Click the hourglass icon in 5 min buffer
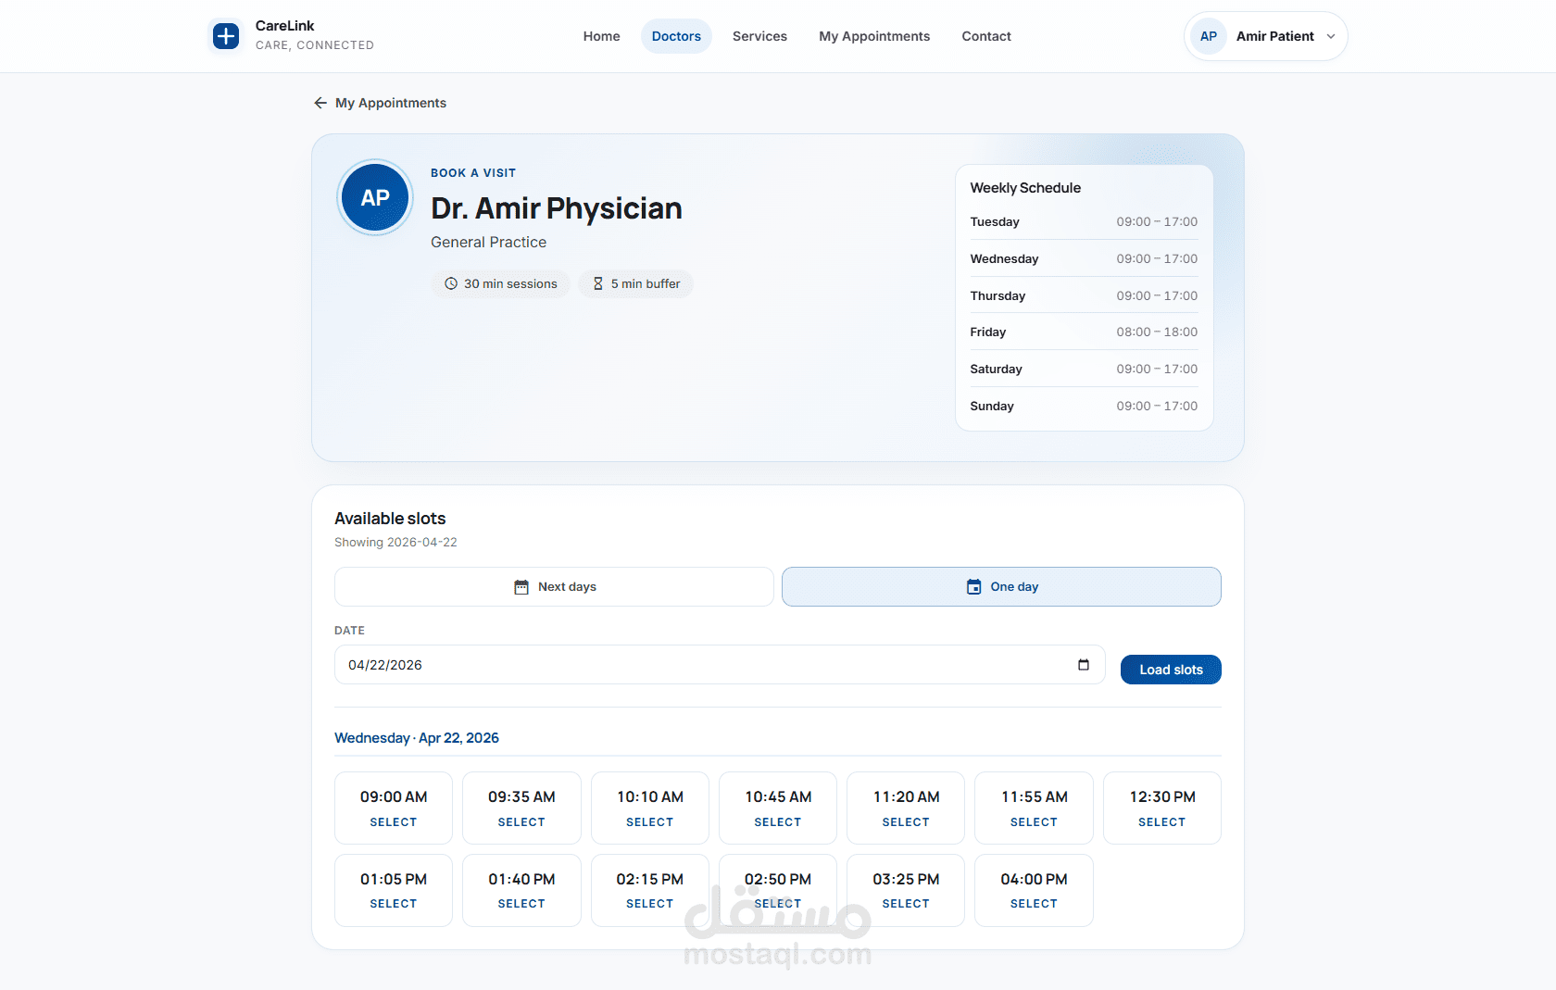This screenshot has height=990, width=1556. point(598,283)
